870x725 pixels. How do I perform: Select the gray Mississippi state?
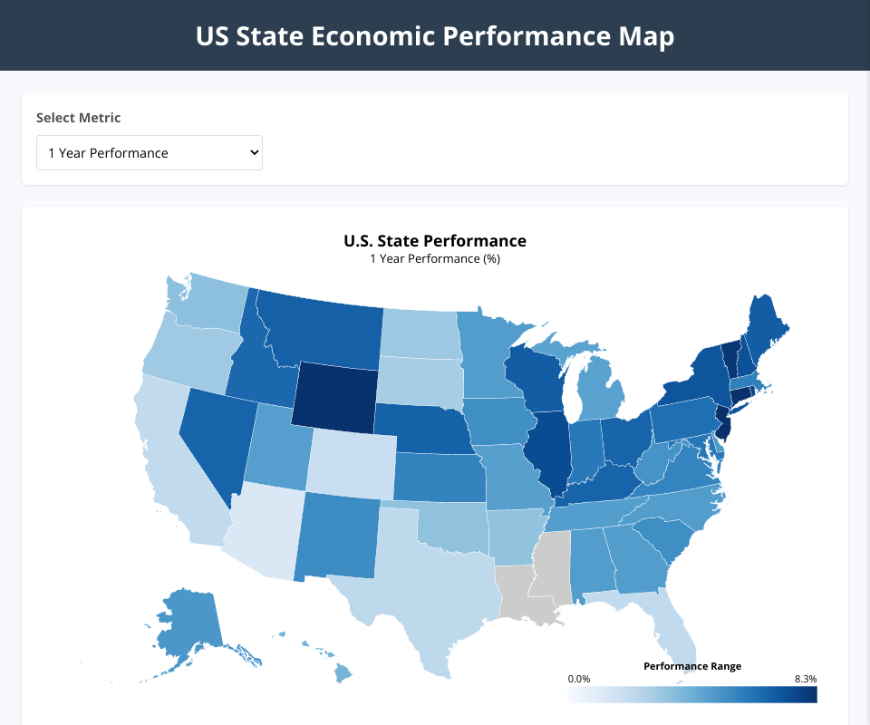[553, 566]
